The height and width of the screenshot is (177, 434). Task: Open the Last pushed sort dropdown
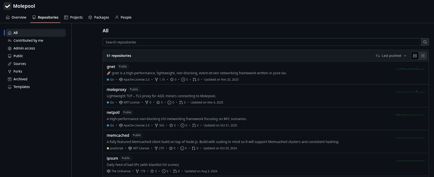click(x=391, y=56)
